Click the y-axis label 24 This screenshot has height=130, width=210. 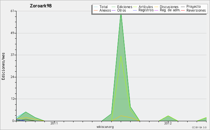(12, 77)
